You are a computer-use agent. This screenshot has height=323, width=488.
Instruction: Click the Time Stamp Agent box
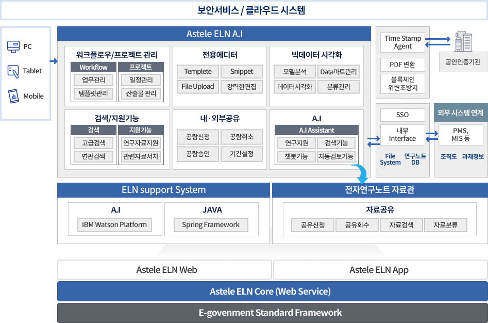tap(403, 42)
